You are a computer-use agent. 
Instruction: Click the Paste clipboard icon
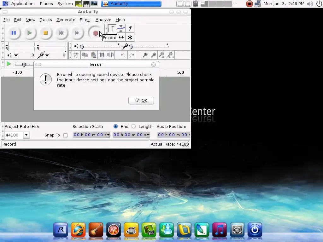coord(93,55)
